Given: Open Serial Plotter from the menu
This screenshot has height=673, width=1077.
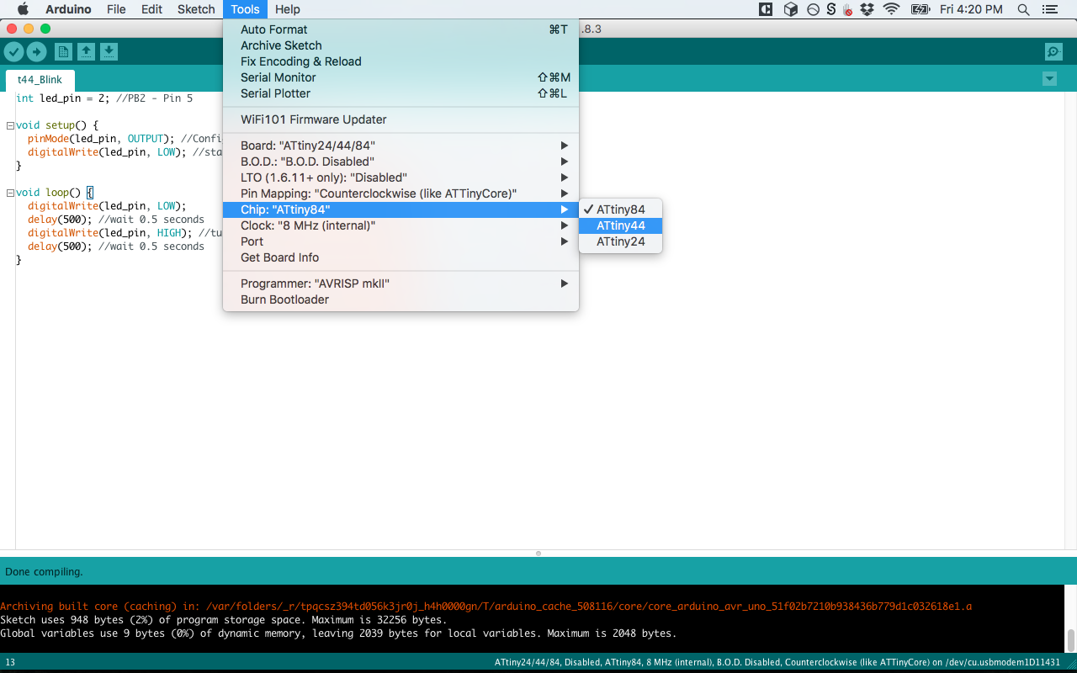Looking at the screenshot, I should 401,93.
